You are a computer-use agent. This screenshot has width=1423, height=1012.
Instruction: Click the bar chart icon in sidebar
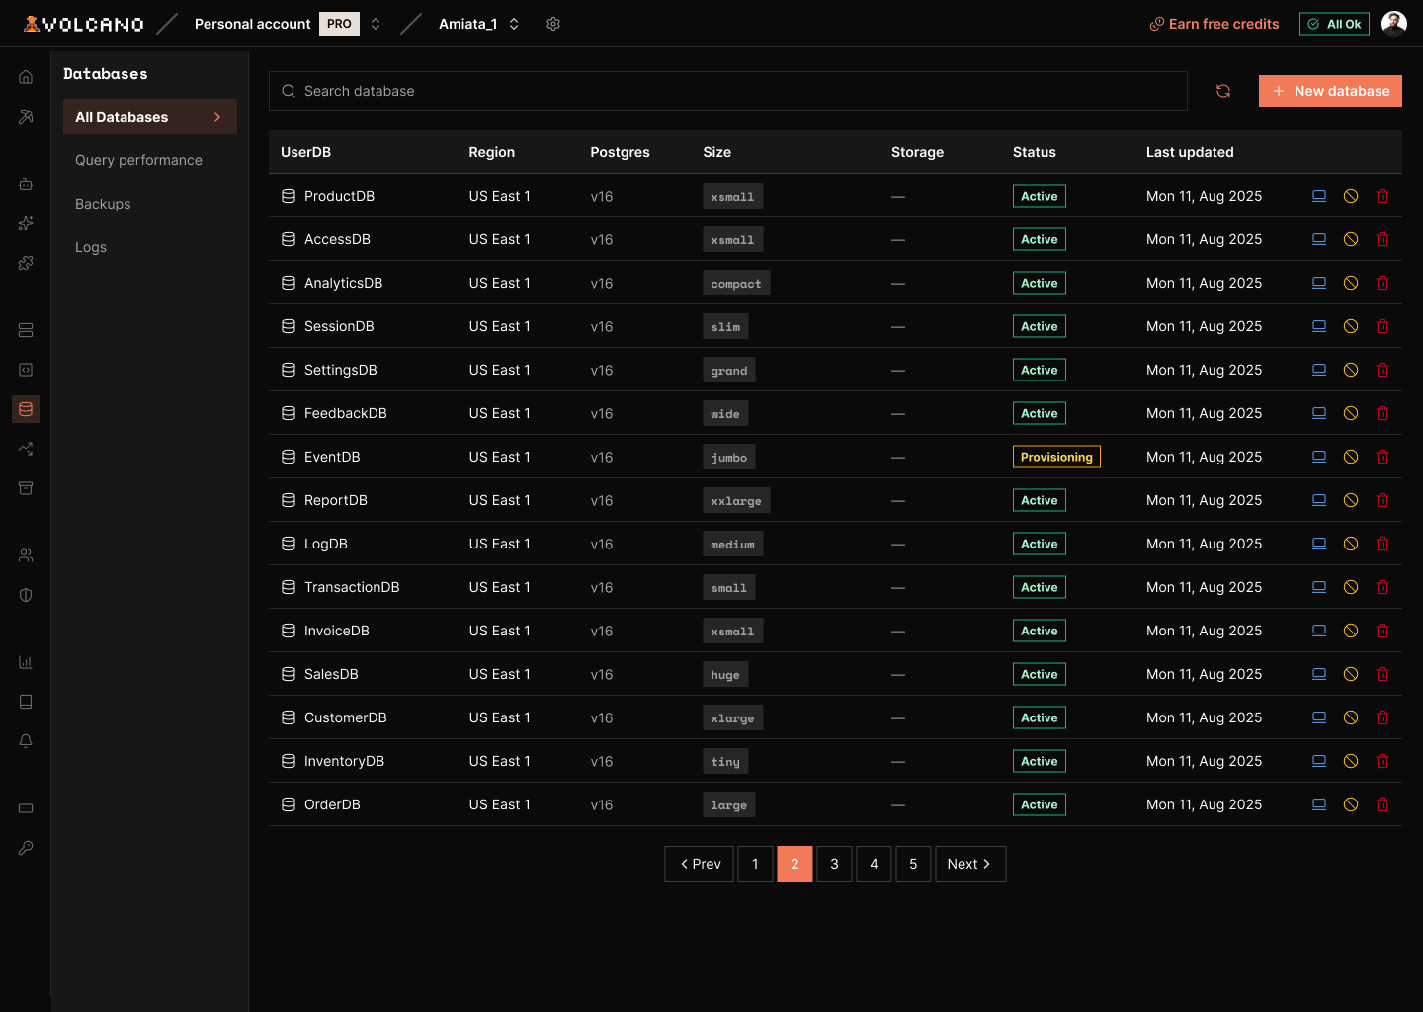coord(26,662)
